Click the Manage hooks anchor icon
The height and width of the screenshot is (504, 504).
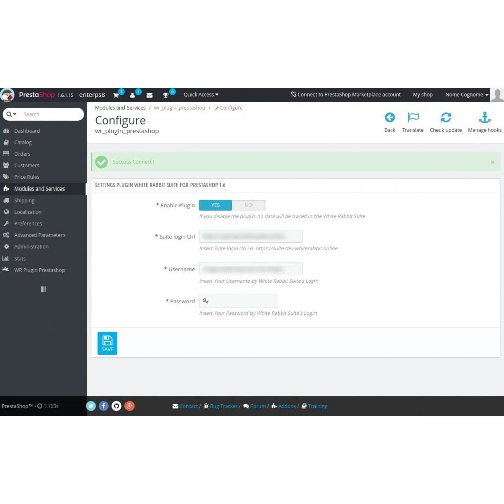pyautogui.click(x=484, y=117)
